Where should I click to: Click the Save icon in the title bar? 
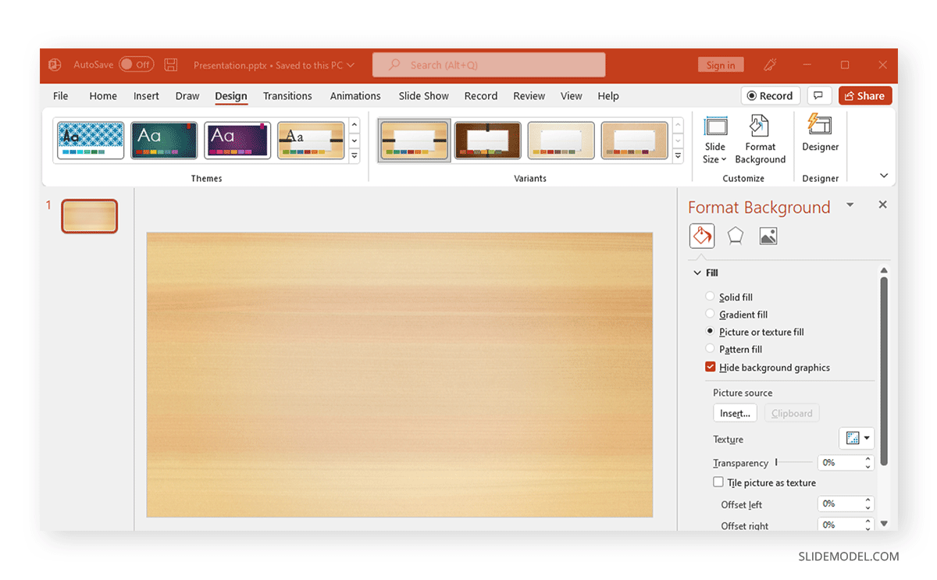[170, 65]
